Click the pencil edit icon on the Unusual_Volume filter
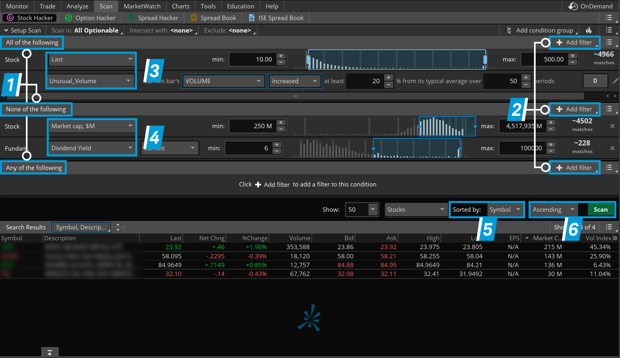 click(x=616, y=81)
